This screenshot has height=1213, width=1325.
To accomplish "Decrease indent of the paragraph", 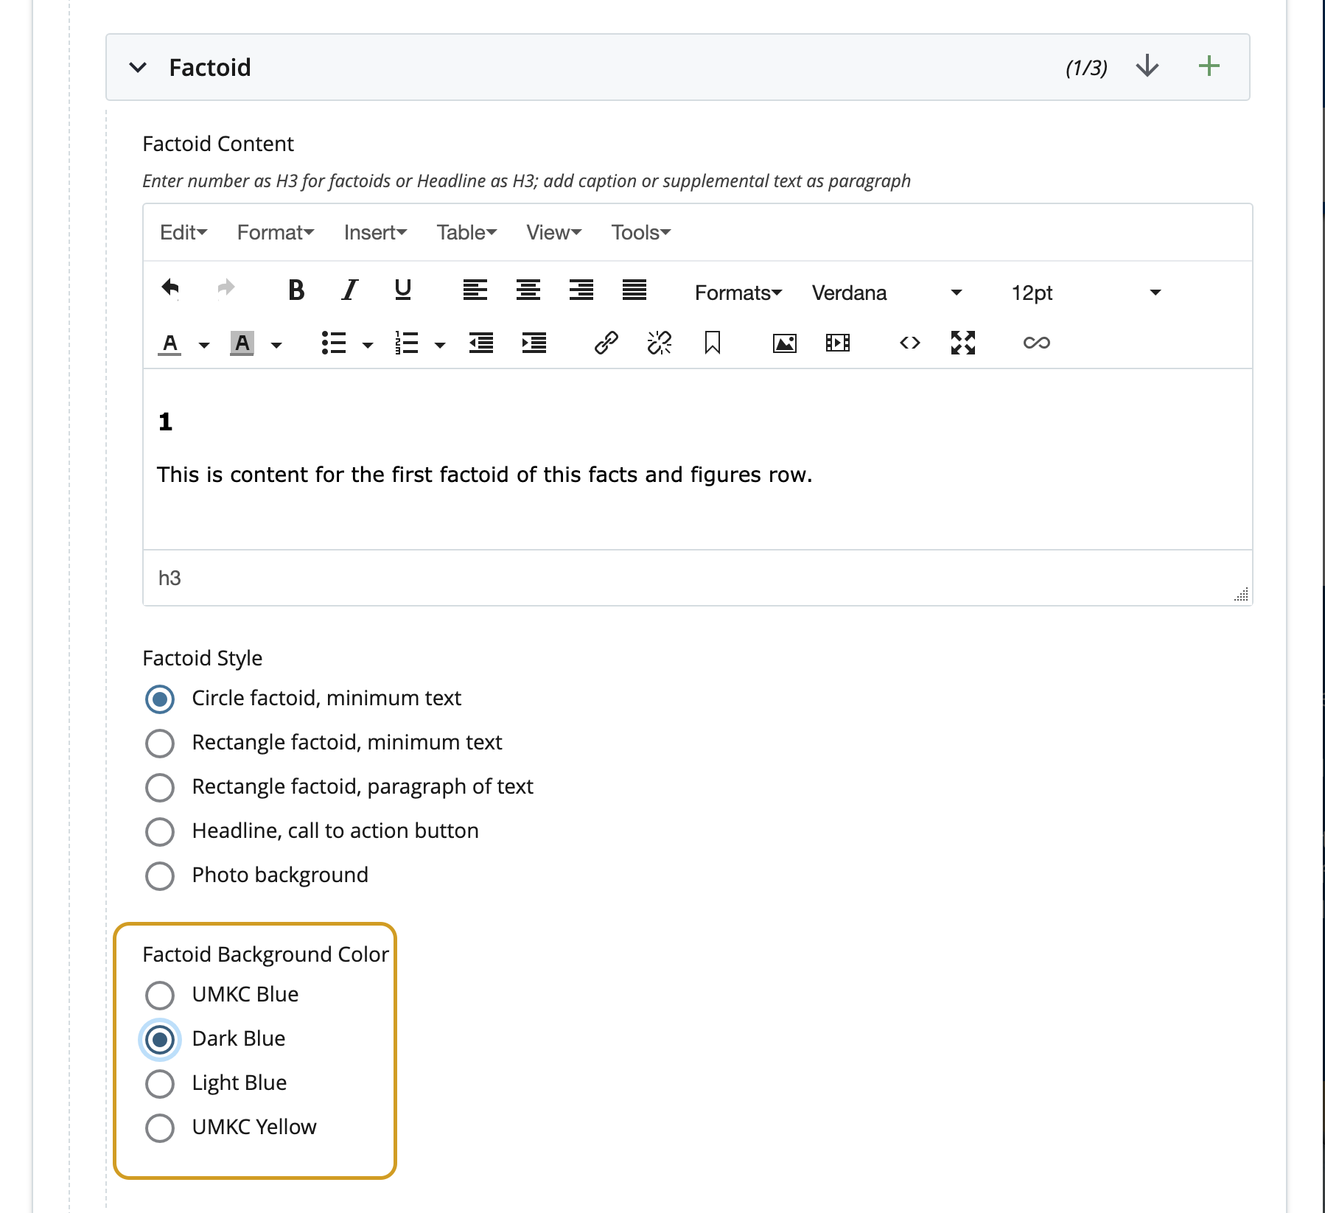I will [x=481, y=343].
